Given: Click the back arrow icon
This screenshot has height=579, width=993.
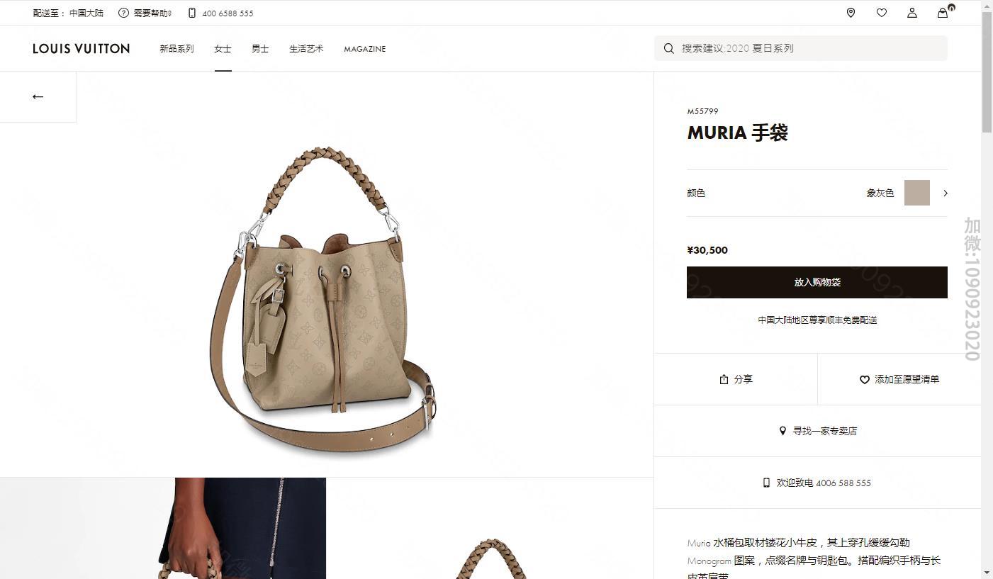Looking at the screenshot, I should (x=38, y=96).
